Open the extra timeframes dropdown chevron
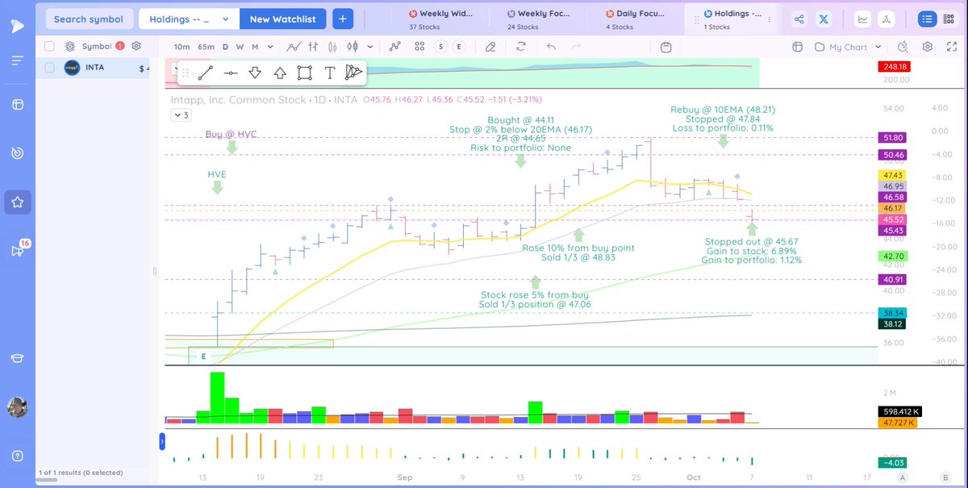The width and height of the screenshot is (968, 488). pyautogui.click(x=270, y=46)
